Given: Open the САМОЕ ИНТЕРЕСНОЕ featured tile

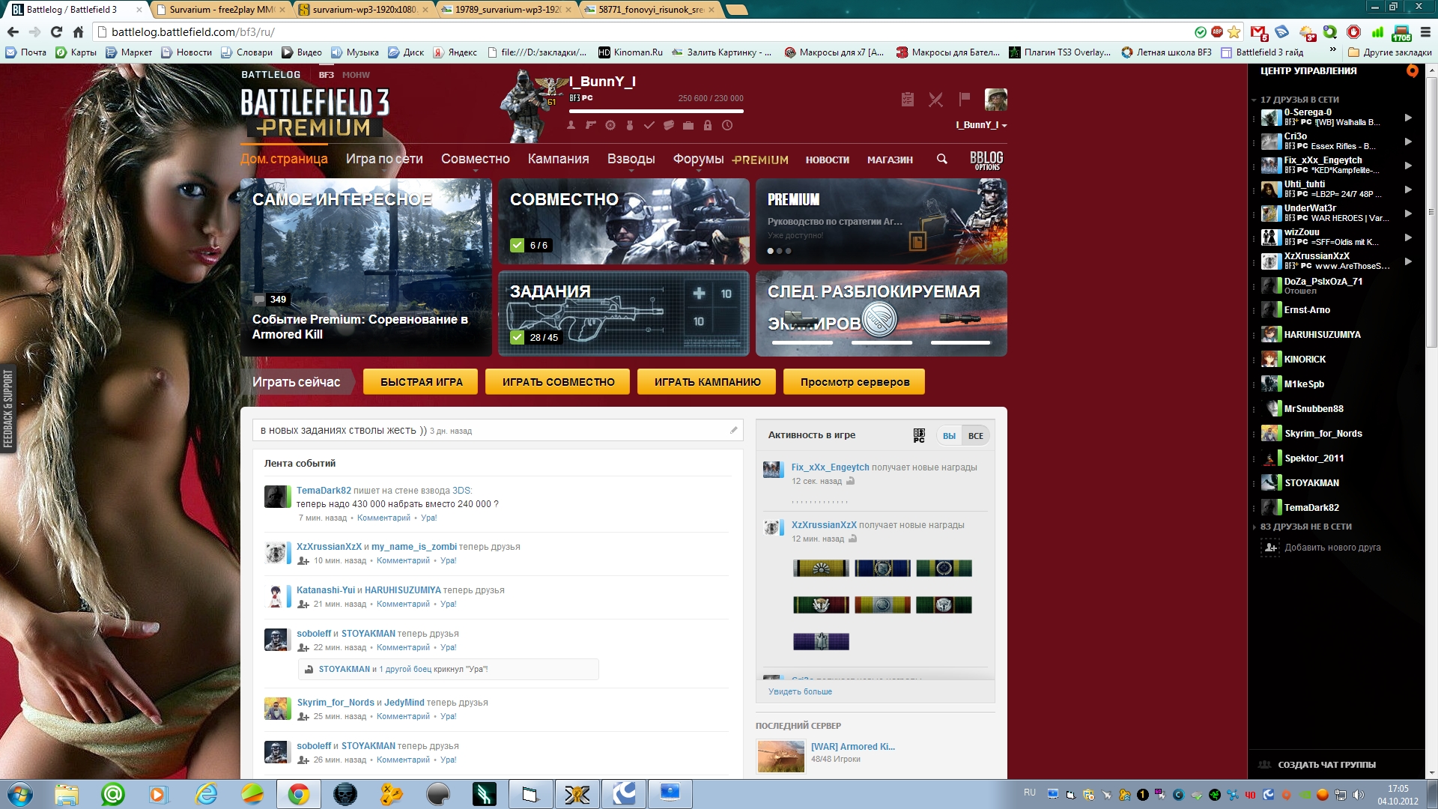Looking at the screenshot, I should click(x=366, y=267).
